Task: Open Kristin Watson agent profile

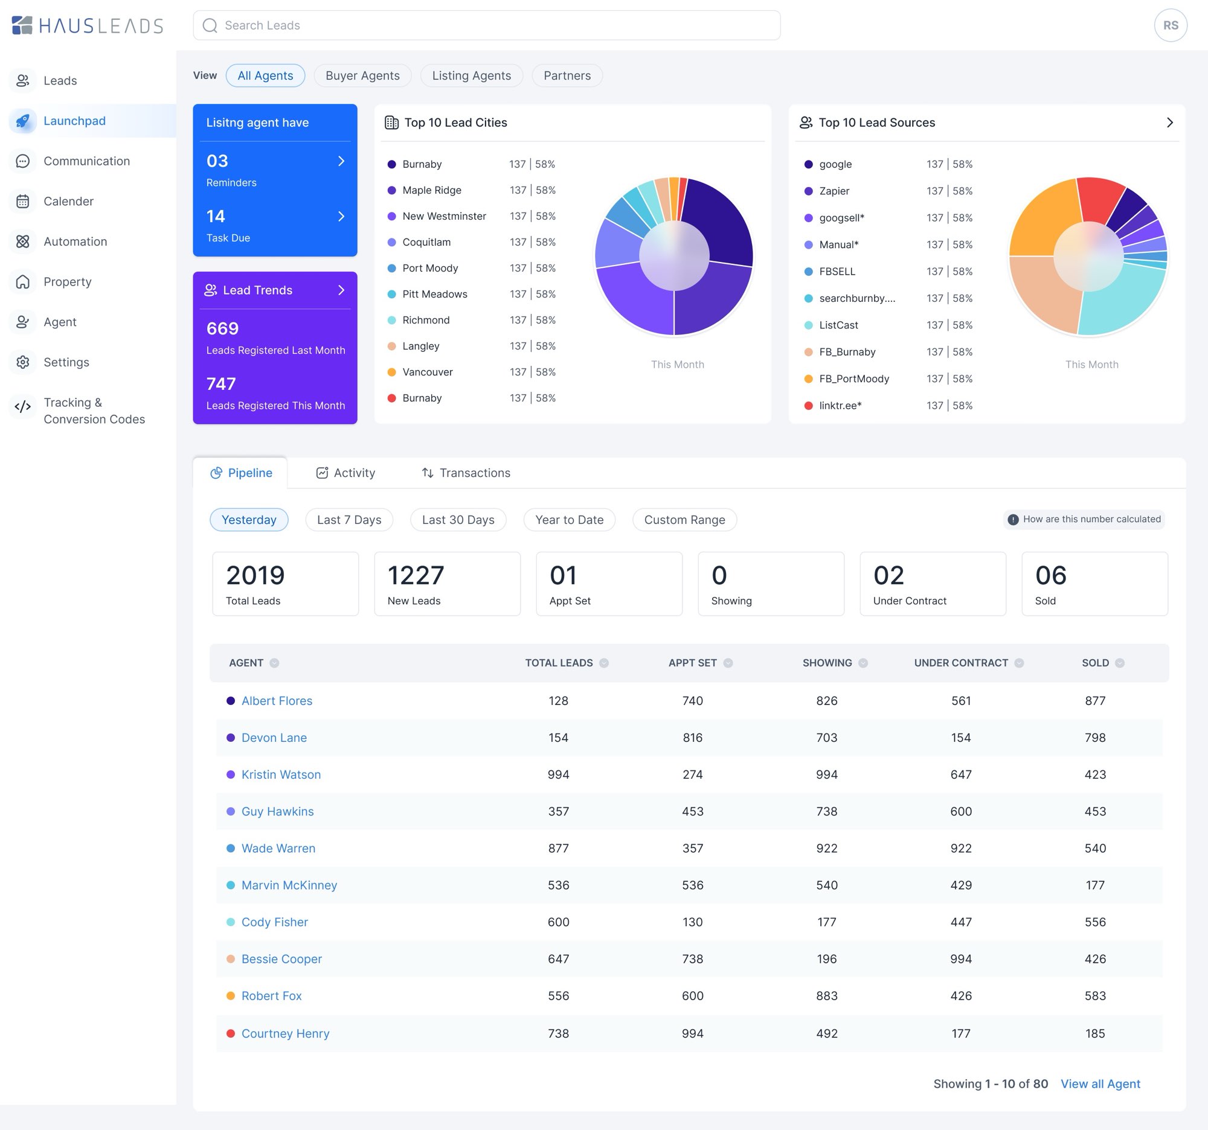Action: pyautogui.click(x=281, y=775)
